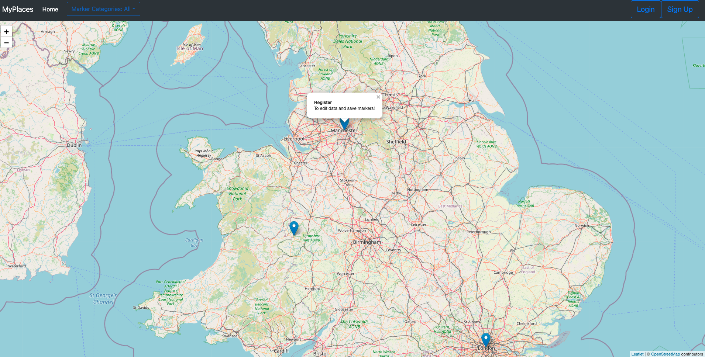Image resolution: width=705 pixels, height=357 pixels.
Task: Click the Login button
Action: (x=646, y=9)
